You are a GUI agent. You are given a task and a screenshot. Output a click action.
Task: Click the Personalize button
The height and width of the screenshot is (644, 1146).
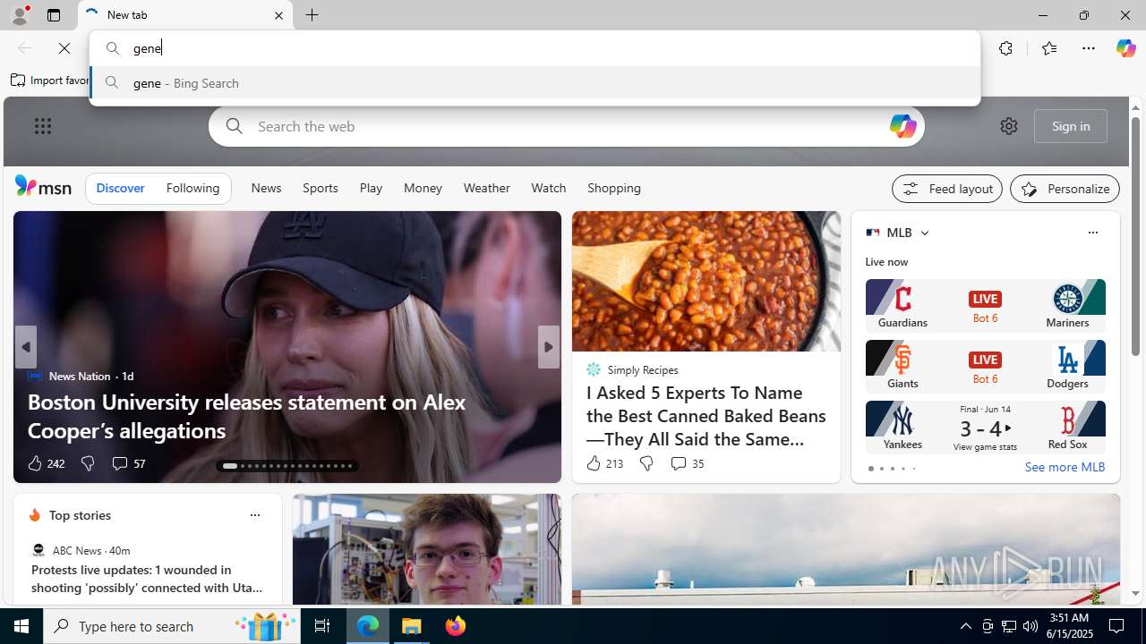point(1065,189)
